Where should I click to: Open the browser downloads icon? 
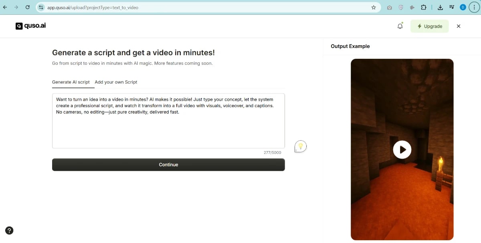[x=440, y=7]
